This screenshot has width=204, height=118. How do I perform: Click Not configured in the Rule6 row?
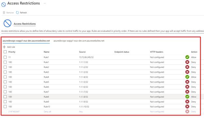(157, 87)
